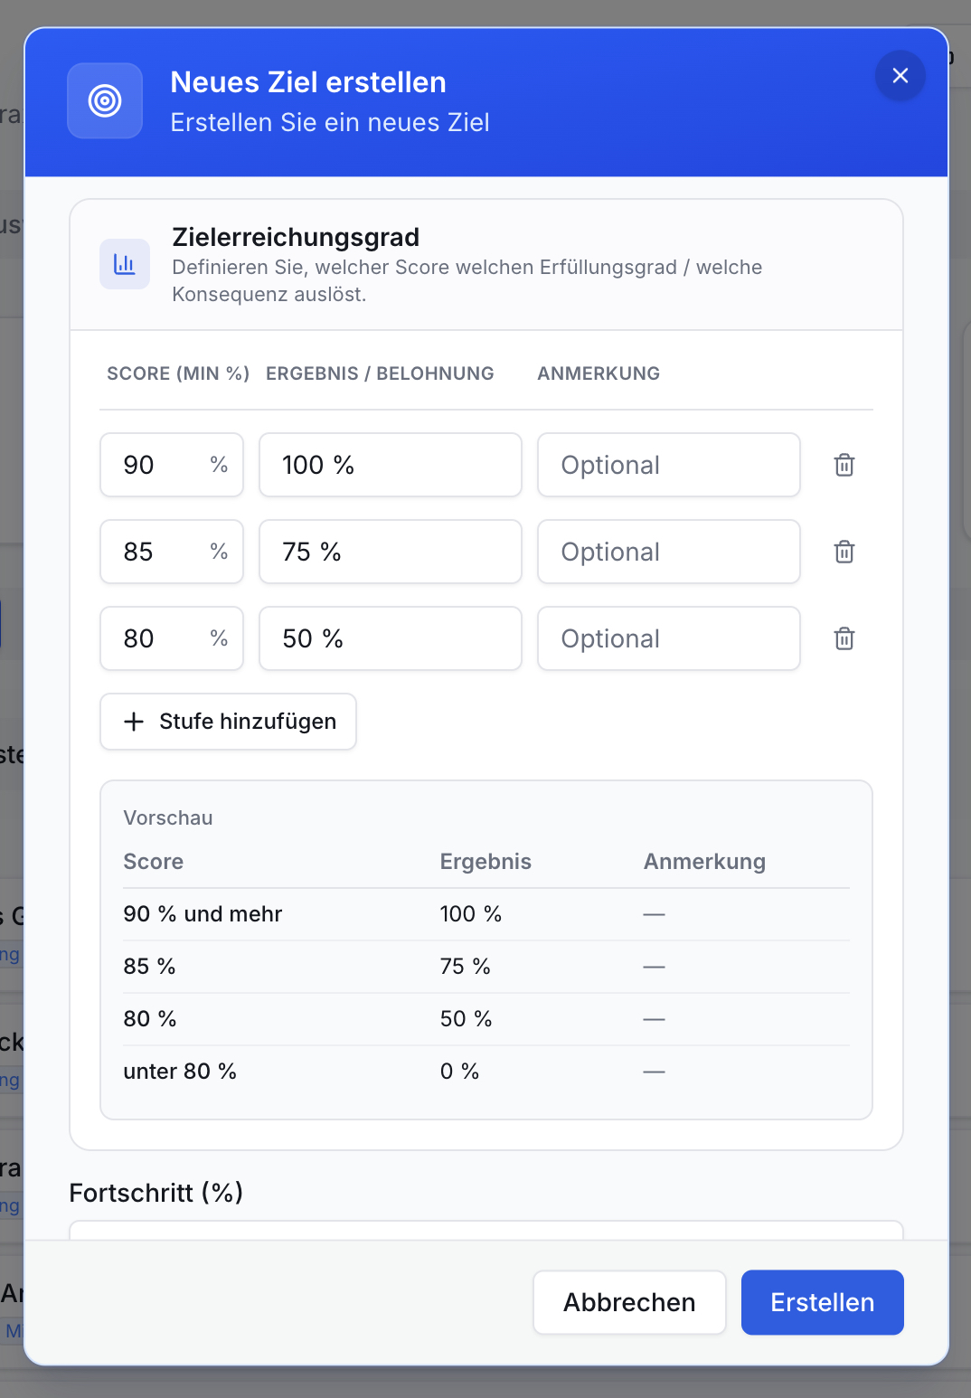Click the preview result '100 %'
This screenshot has height=1398, width=971.
471,914
